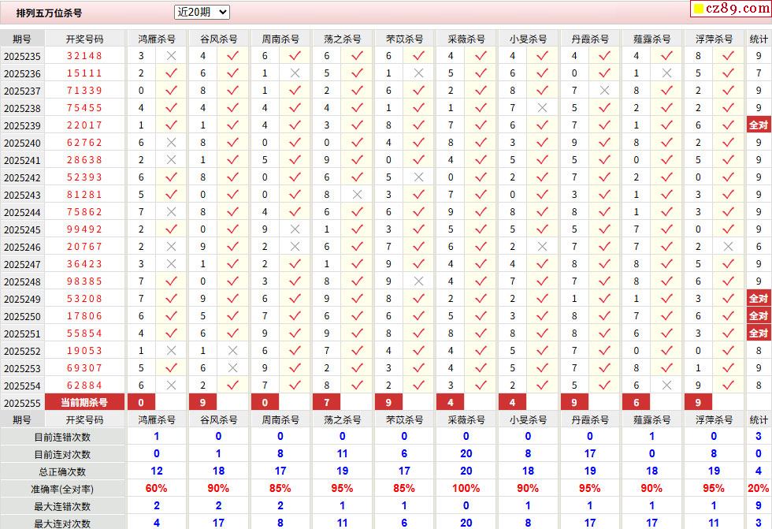Image resolution: width=772 pixels, height=529 pixels.
Task: Click draw number 22017
Action: pyautogui.click(x=85, y=125)
